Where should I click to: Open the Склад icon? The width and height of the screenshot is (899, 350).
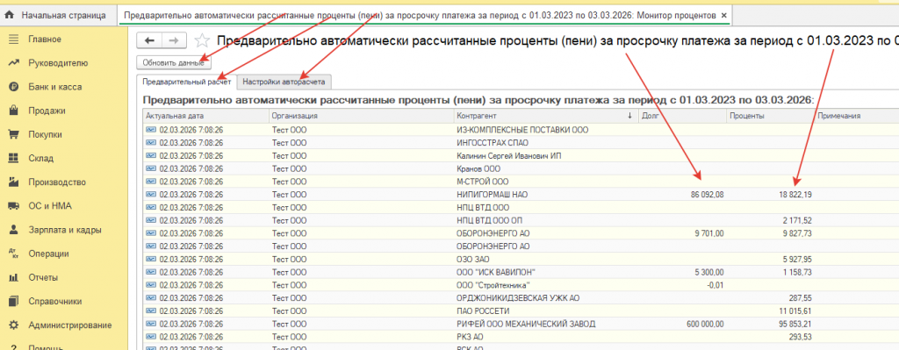[14, 159]
